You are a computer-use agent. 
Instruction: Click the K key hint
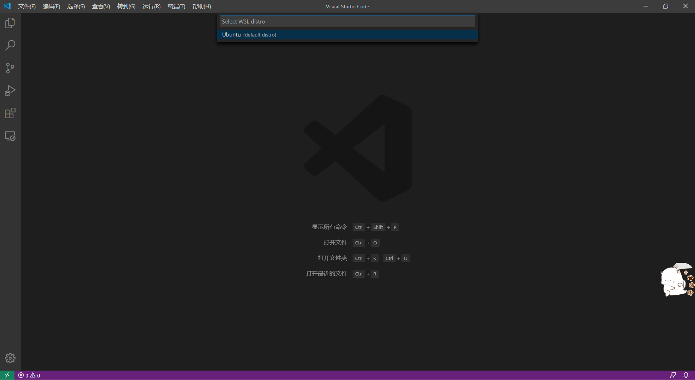coord(375,258)
